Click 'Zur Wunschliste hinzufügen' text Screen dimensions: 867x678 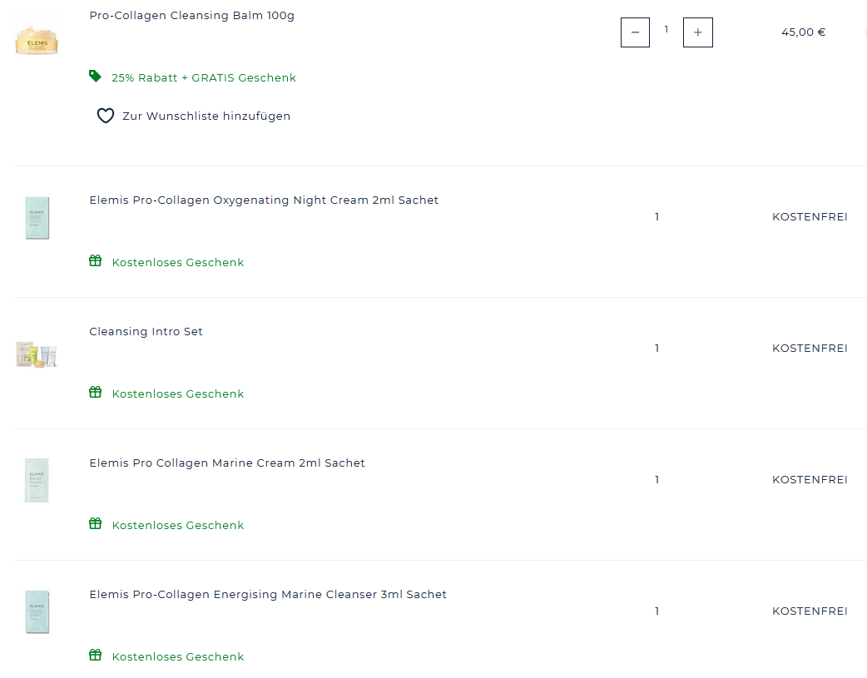(206, 116)
